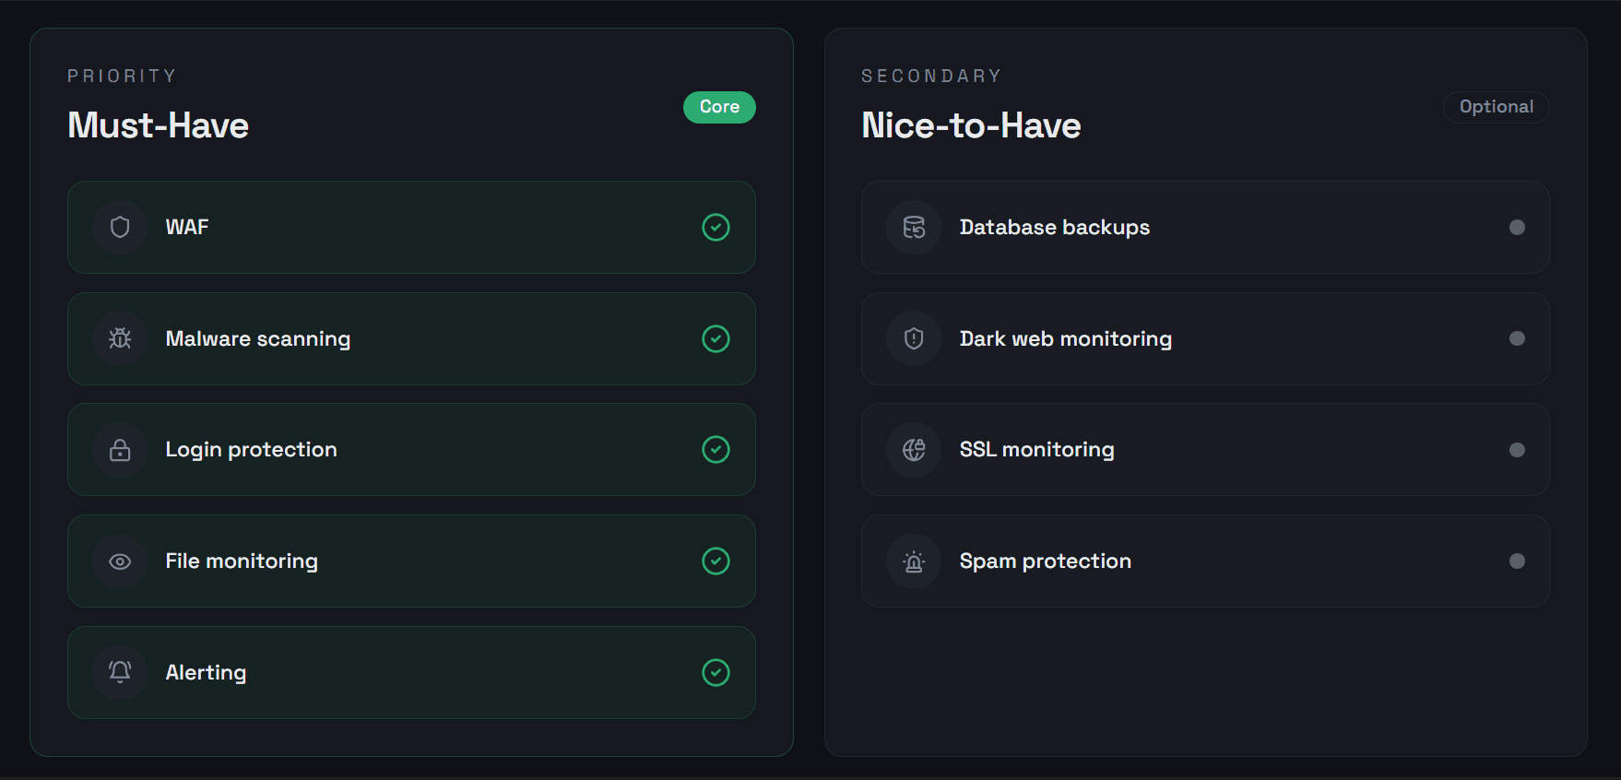Click the gray dot for SSL monitoring
The height and width of the screenshot is (780, 1621).
click(1517, 450)
